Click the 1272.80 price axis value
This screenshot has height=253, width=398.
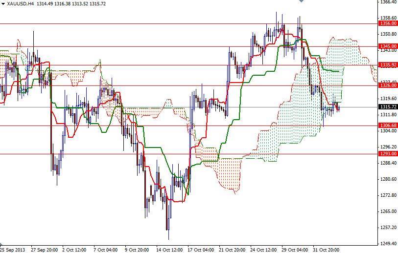coord(388,195)
